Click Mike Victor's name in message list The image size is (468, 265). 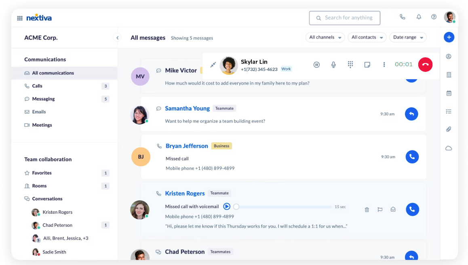pyautogui.click(x=181, y=70)
